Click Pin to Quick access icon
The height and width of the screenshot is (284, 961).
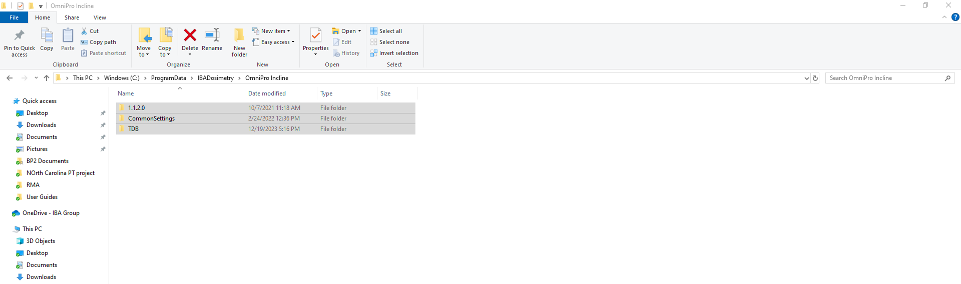click(x=20, y=36)
